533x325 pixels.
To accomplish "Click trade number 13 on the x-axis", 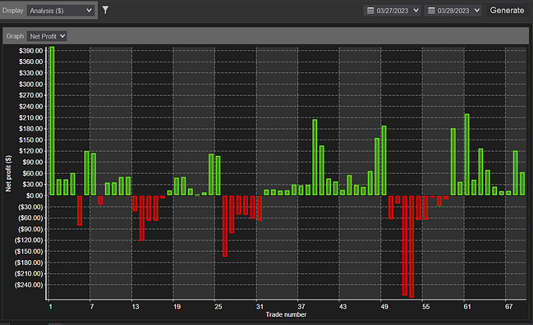I will click(x=136, y=307).
